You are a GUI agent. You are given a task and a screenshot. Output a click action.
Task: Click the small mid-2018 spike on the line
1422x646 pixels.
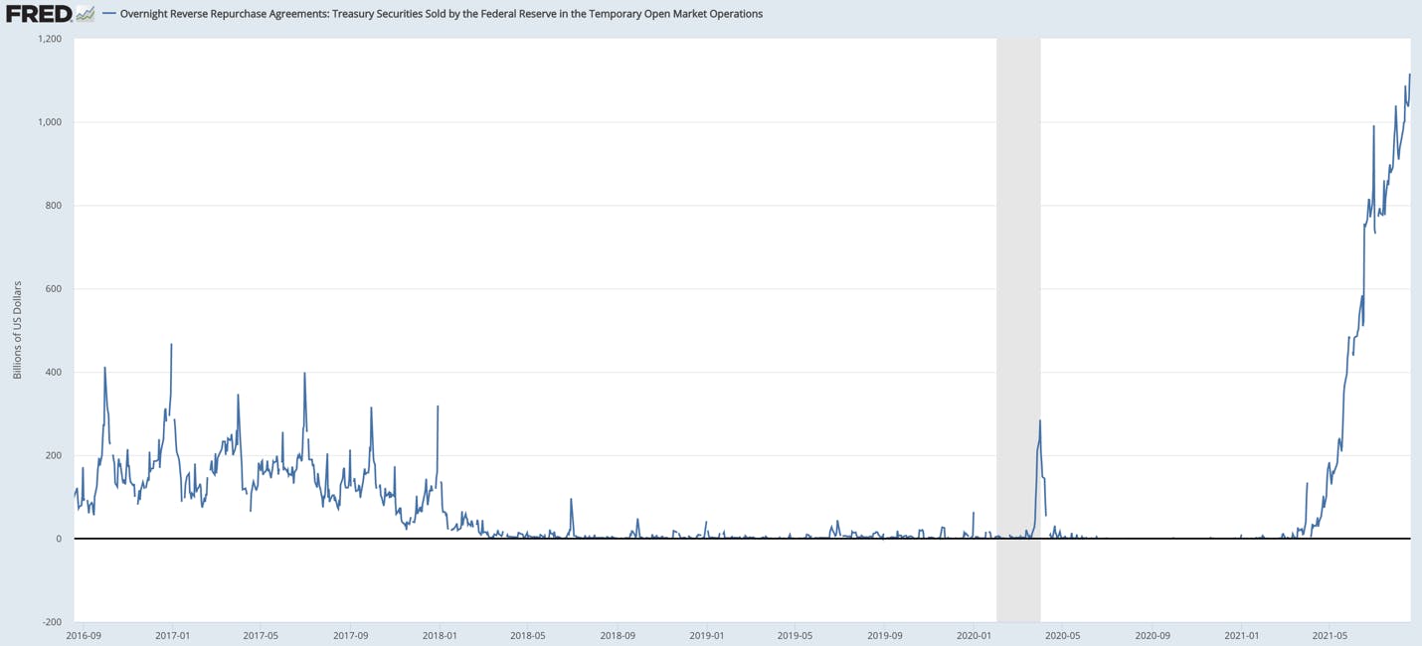pyautogui.click(x=571, y=499)
